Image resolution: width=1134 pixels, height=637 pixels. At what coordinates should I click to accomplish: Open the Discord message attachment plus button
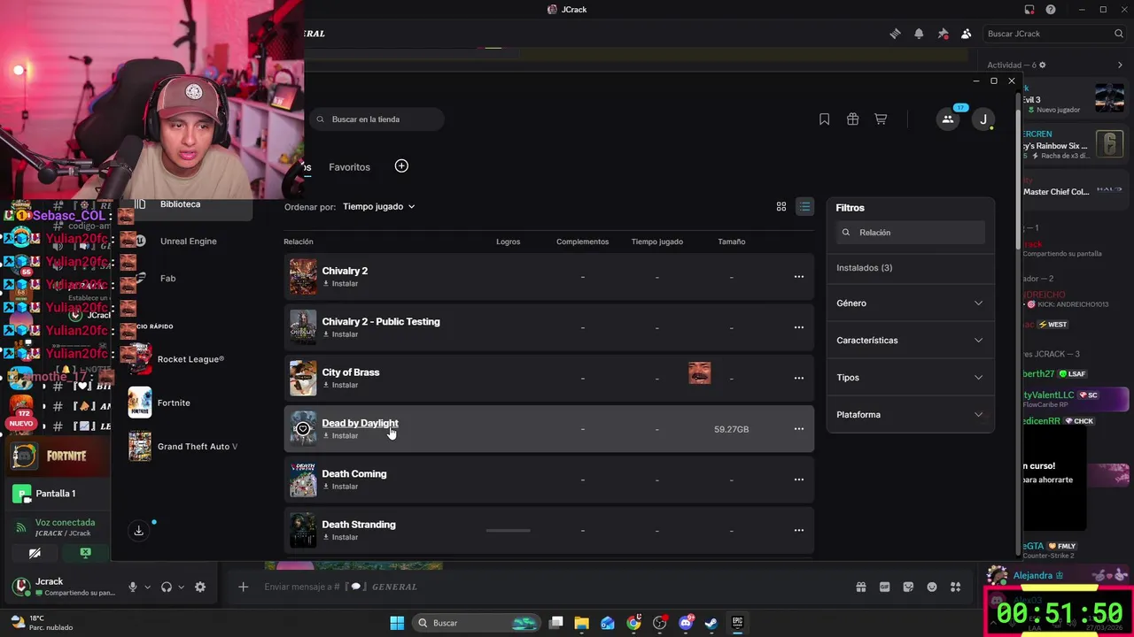coord(243,587)
